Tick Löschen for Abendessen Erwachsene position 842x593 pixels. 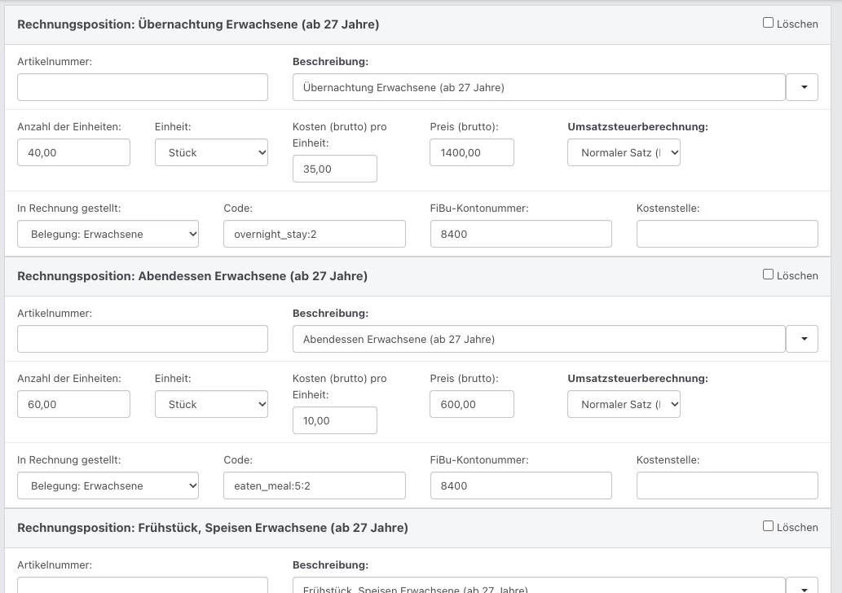point(768,275)
